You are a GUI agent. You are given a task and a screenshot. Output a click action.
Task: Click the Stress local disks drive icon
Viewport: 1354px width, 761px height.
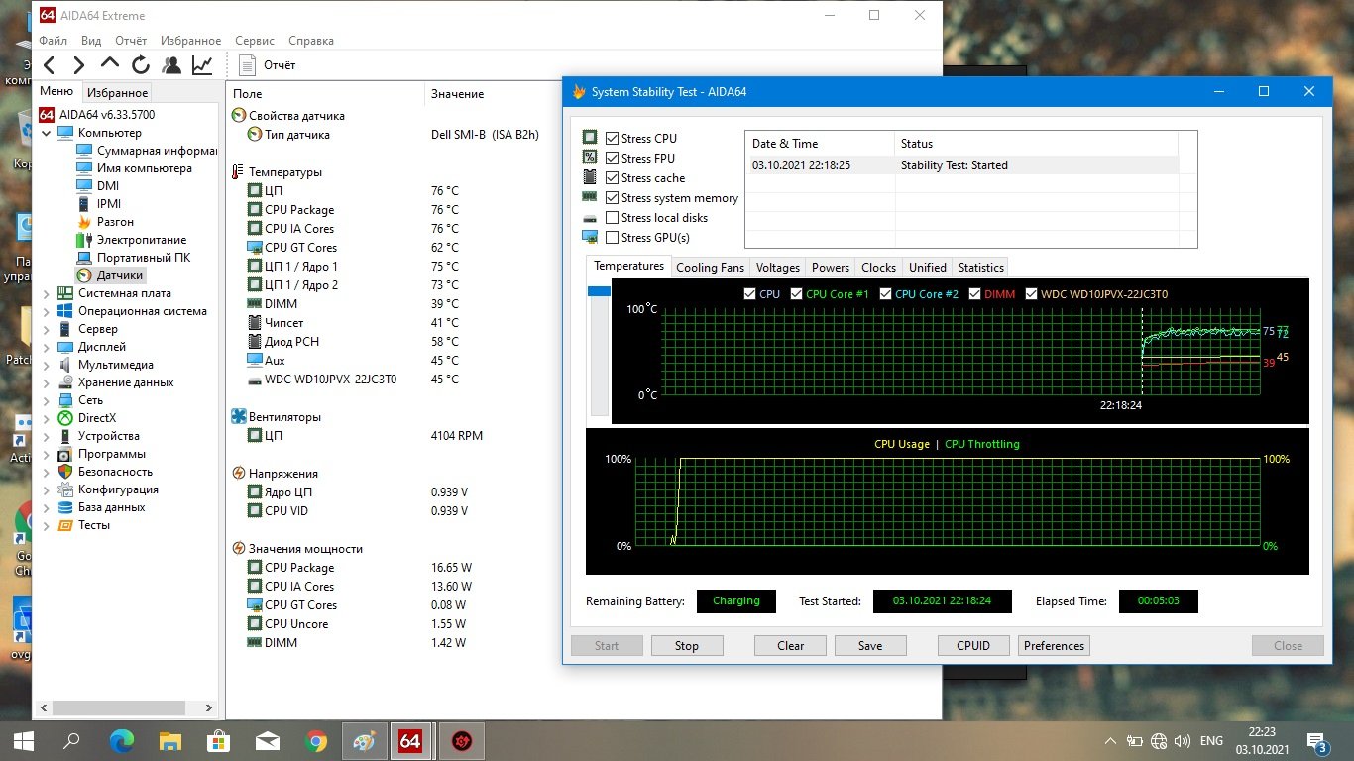point(590,218)
